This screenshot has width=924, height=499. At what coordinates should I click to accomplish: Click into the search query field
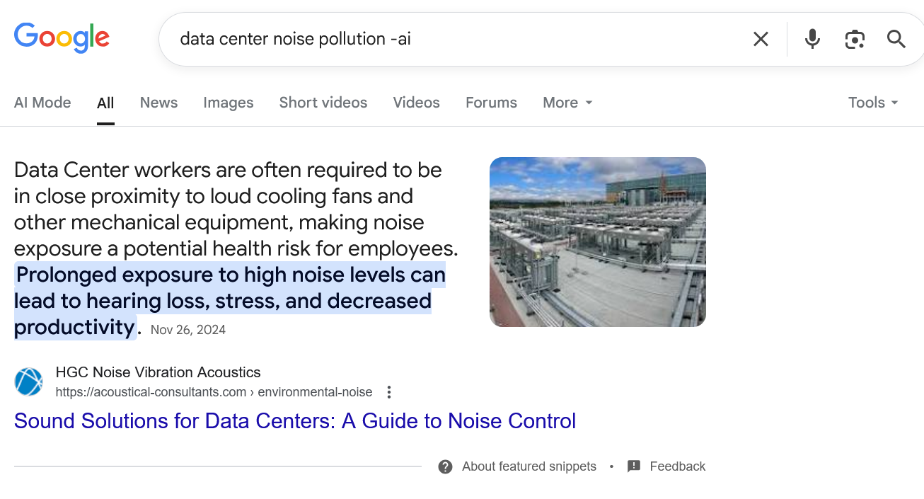453,39
